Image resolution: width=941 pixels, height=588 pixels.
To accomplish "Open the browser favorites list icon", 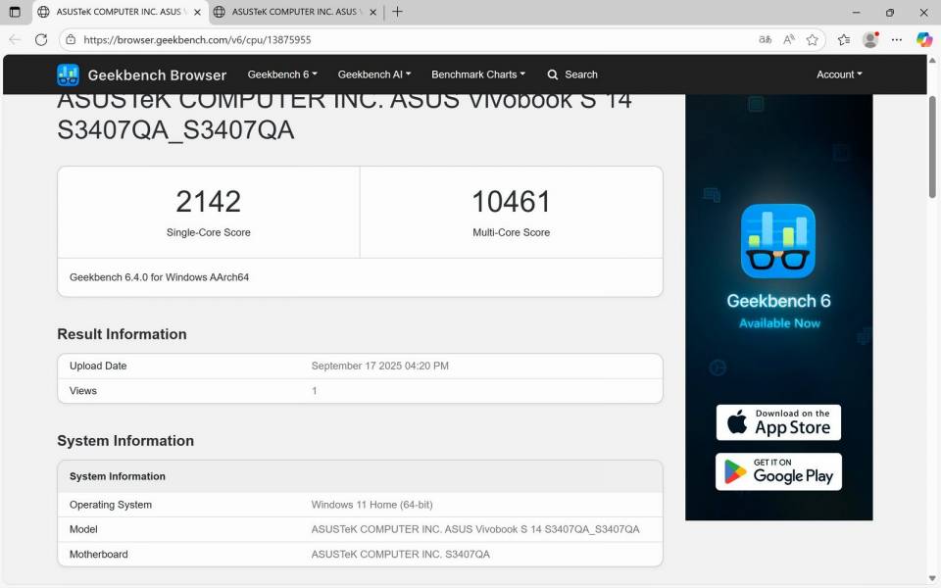I will tap(844, 40).
